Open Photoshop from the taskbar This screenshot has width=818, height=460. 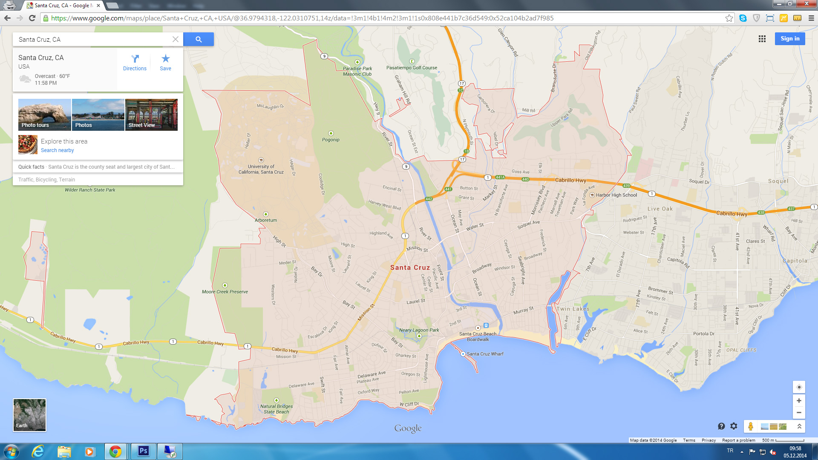[x=143, y=451]
